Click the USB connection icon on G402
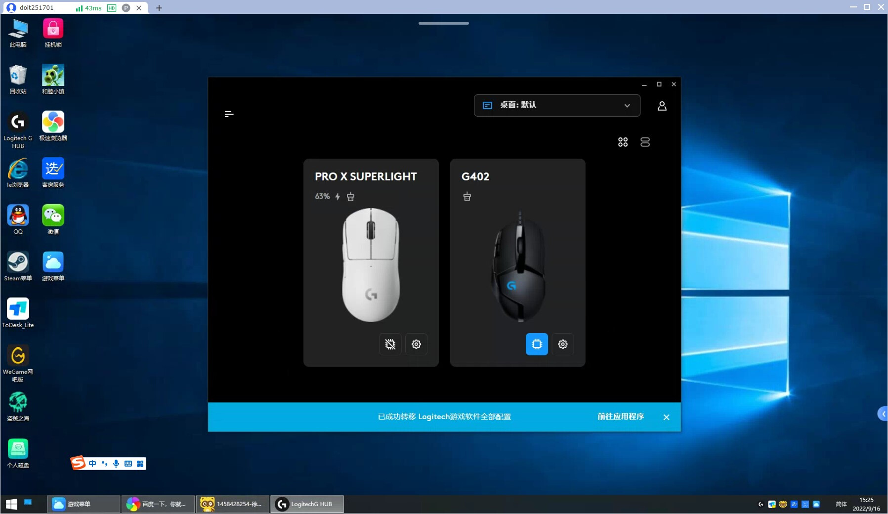This screenshot has width=888, height=514. [x=467, y=197]
